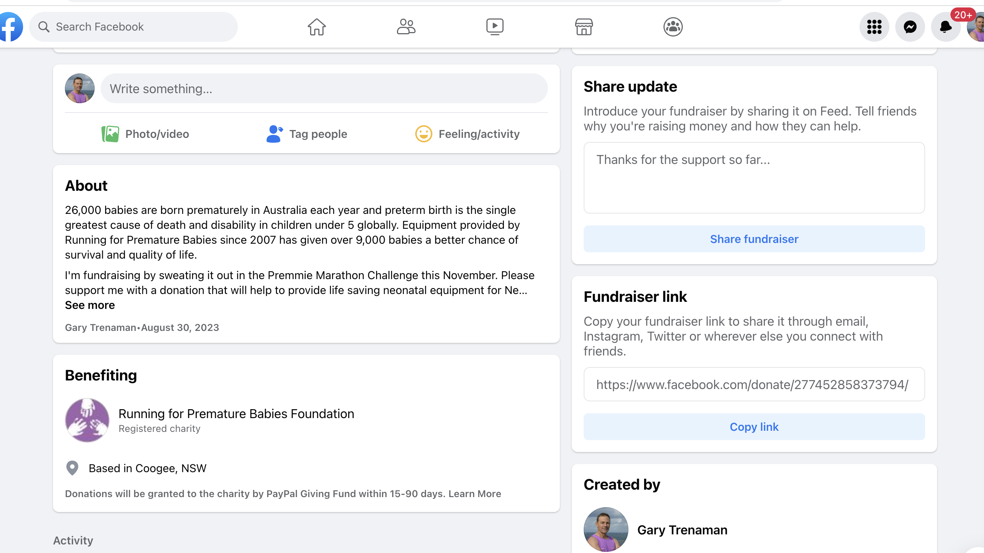The width and height of the screenshot is (984, 553).
Task: Click the Fundraiser link heading
Action: (635, 297)
